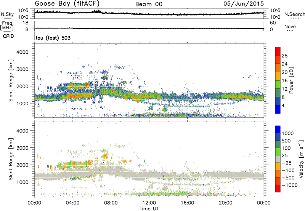305x211 pixels.
Task: Click the green velocity ground-scatter band near 12:00
Action: 159,193
